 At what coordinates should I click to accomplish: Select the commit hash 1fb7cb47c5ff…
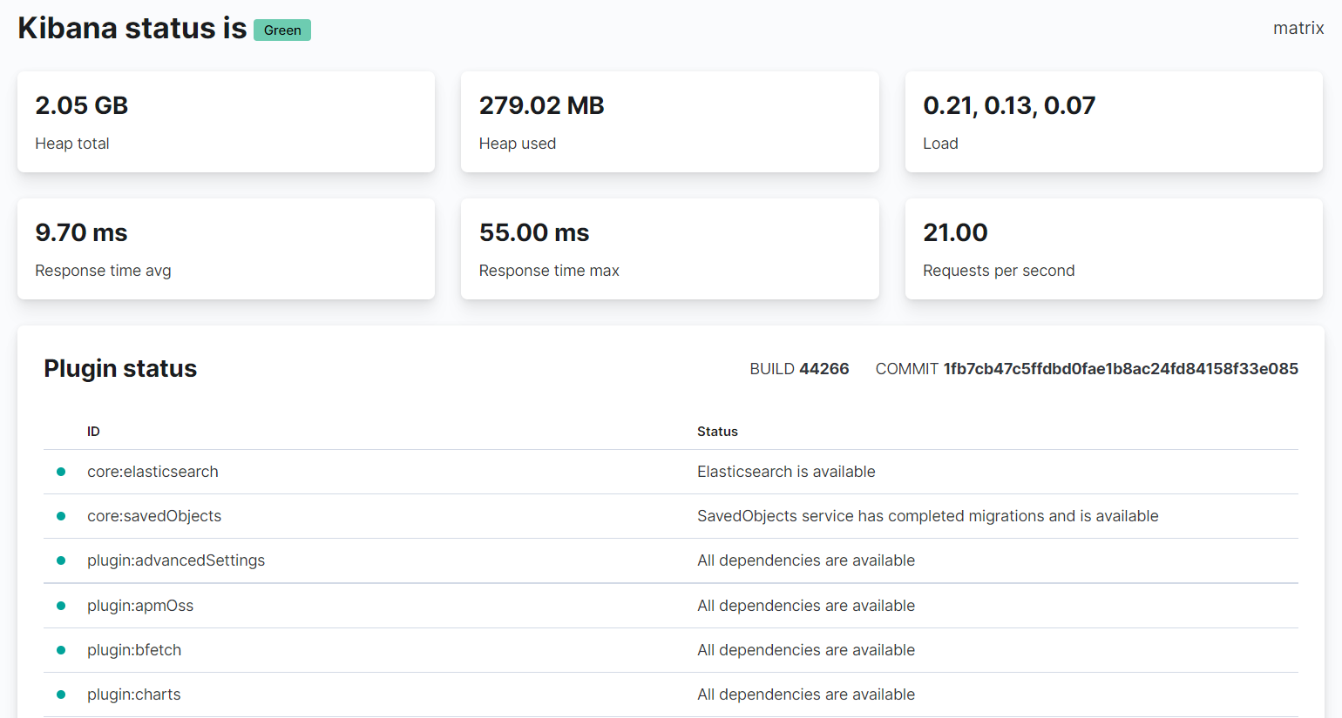pos(1121,369)
